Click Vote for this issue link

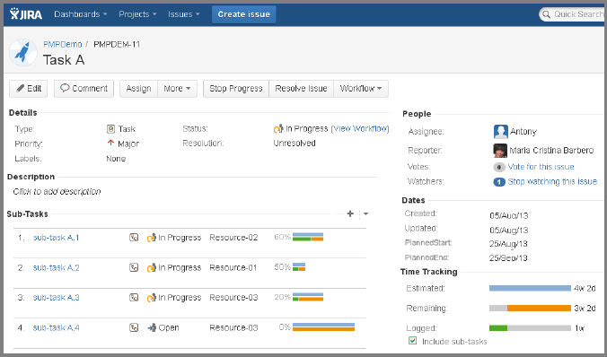(541, 167)
